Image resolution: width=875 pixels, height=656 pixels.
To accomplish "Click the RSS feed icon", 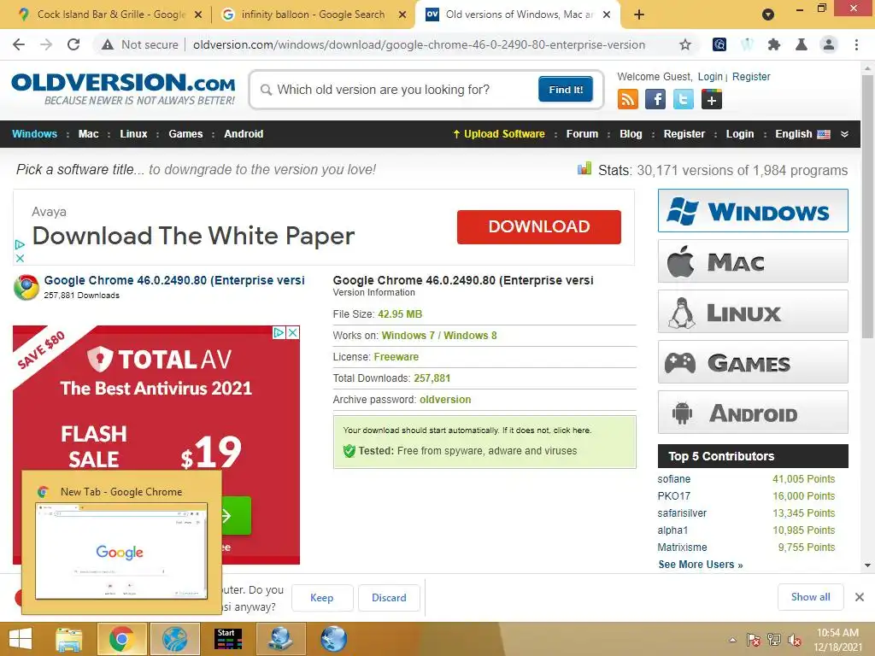I will (628, 99).
